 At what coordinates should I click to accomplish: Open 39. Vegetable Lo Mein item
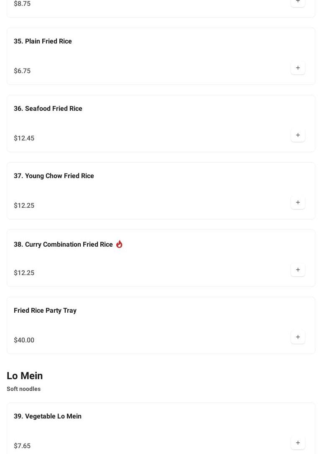tap(47, 416)
